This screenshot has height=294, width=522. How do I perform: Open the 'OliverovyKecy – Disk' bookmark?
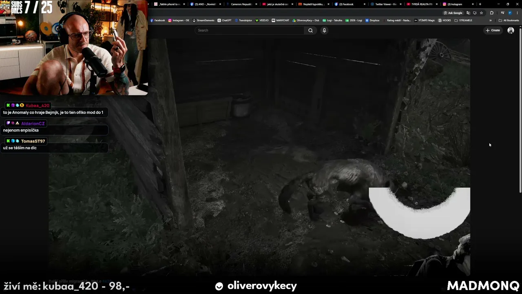click(306, 20)
